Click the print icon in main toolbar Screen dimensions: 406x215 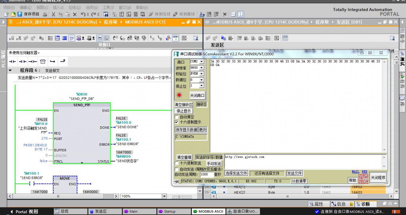coord(45,14)
